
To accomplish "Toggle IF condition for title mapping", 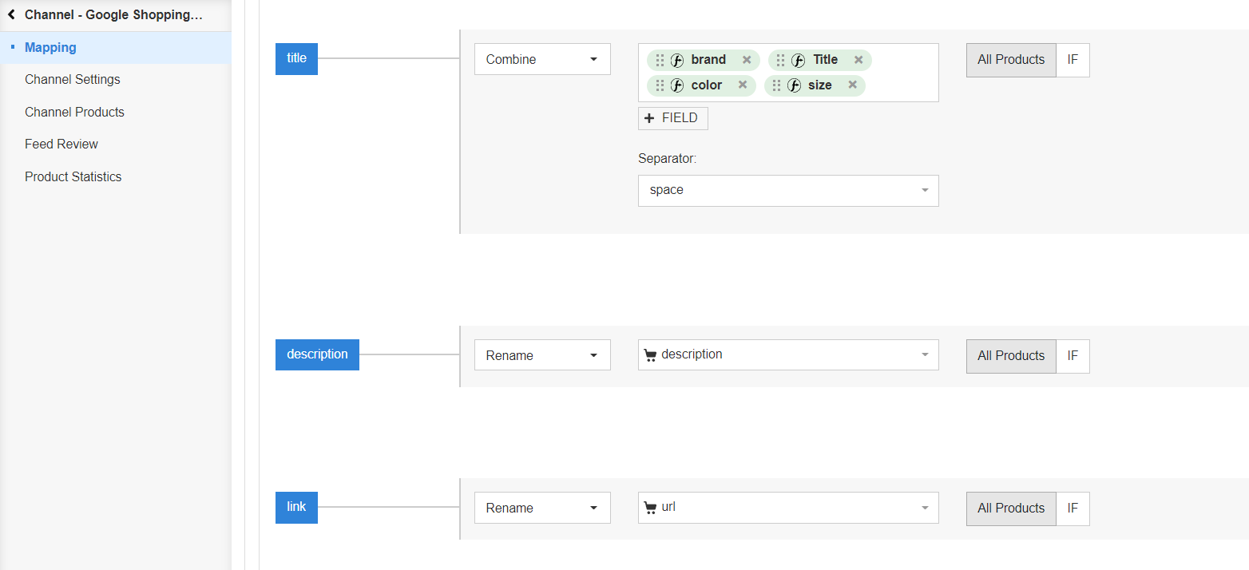I will (1073, 60).
